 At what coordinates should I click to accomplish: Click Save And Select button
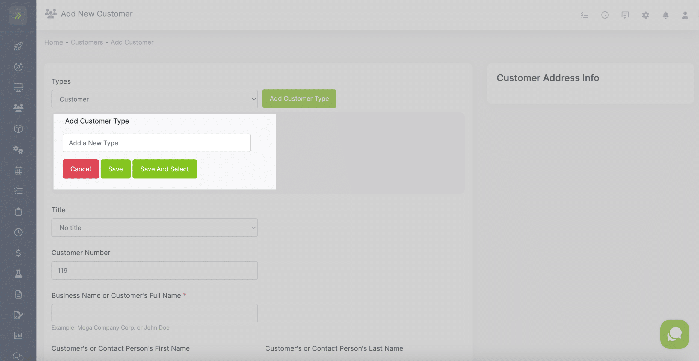tap(165, 169)
